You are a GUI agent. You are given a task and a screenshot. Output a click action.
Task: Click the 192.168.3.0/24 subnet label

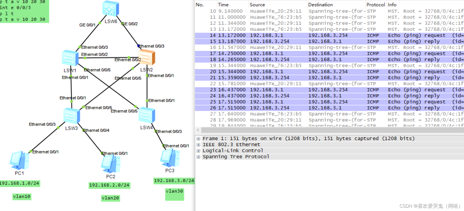[174, 181]
